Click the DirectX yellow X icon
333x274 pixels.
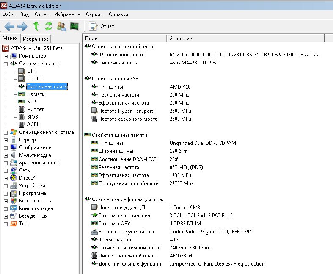pyautogui.click(x=14, y=178)
